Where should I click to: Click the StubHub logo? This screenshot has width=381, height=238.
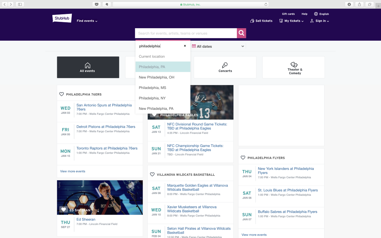(x=62, y=18)
